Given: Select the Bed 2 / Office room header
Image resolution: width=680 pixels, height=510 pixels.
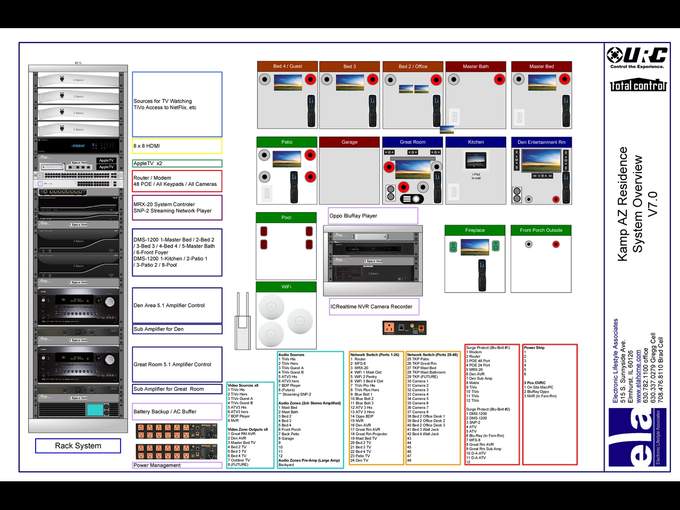Looking at the screenshot, I should click(x=413, y=66).
